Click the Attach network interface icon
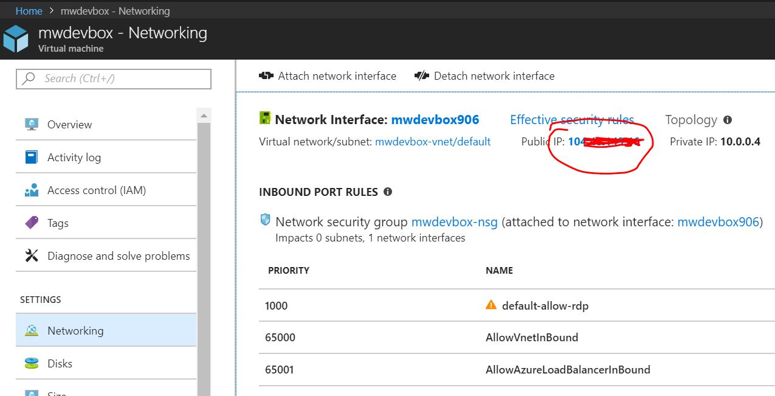 pos(266,76)
